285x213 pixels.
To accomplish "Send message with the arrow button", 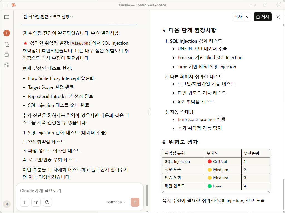I will pos(135,202).
